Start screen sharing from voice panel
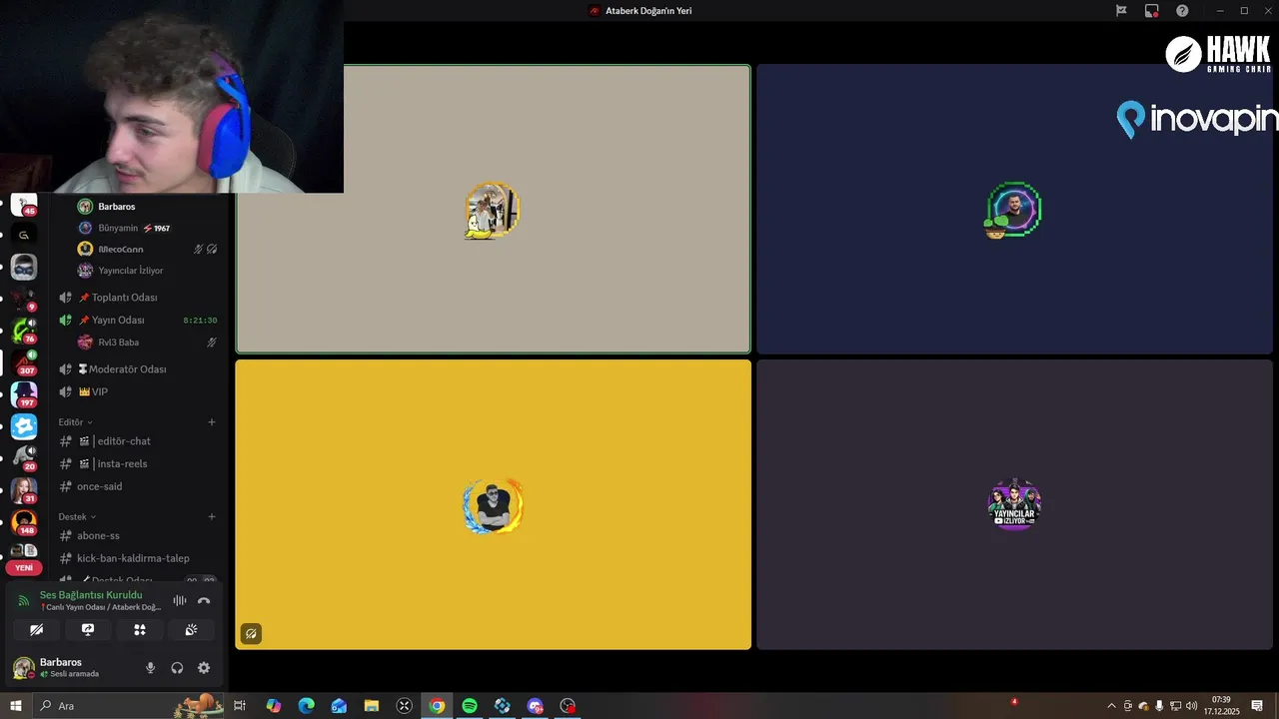Screen dimensions: 1279x719 tap(88, 630)
